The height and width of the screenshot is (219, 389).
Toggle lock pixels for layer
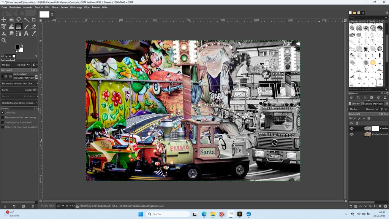(x=359, y=119)
